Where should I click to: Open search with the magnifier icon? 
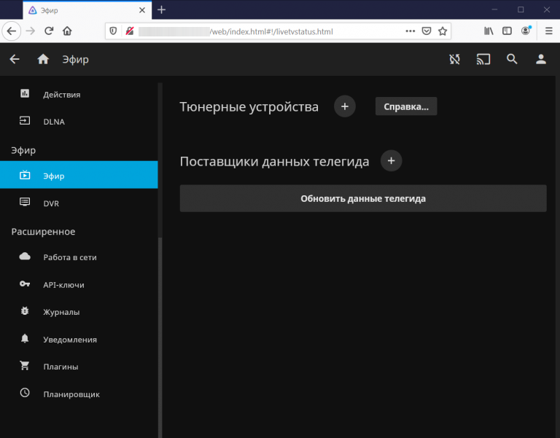pyautogui.click(x=512, y=60)
